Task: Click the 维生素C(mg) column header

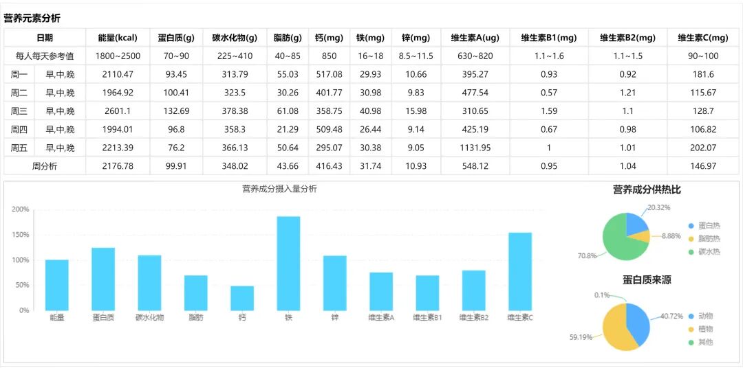Action: pyautogui.click(x=702, y=38)
